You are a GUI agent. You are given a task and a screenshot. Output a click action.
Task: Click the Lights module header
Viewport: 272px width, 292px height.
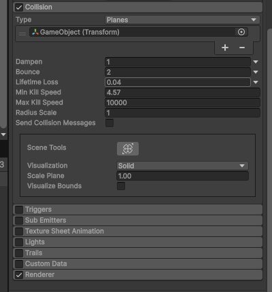pos(138,242)
